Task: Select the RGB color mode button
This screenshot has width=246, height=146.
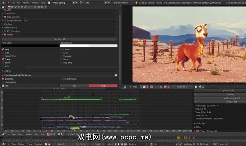Action: coord(102,86)
